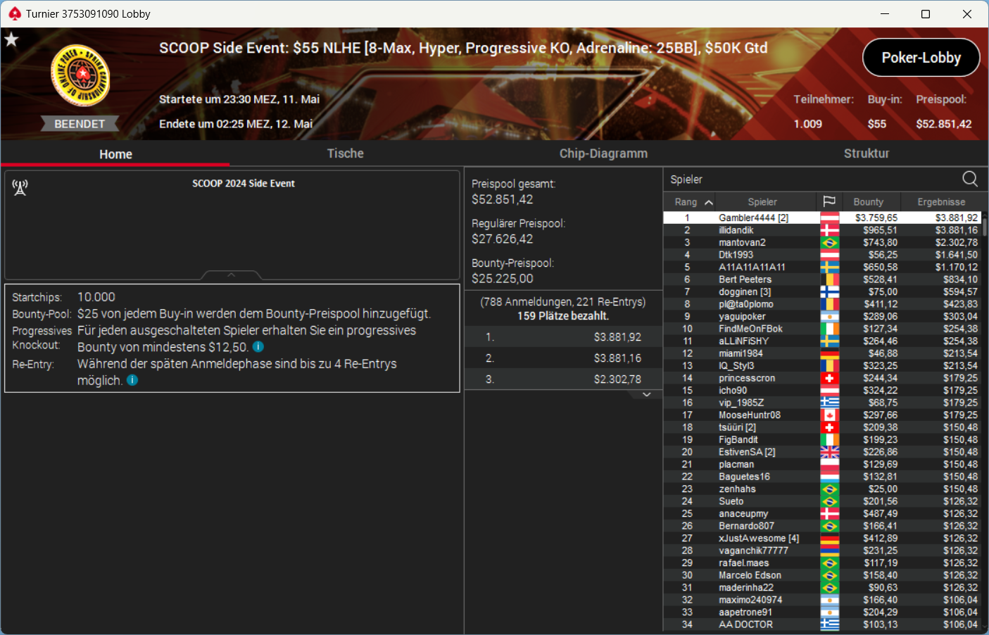Sort the player list by Bounty
The height and width of the screenshot is (635, 989).
(x=868, y=202)
